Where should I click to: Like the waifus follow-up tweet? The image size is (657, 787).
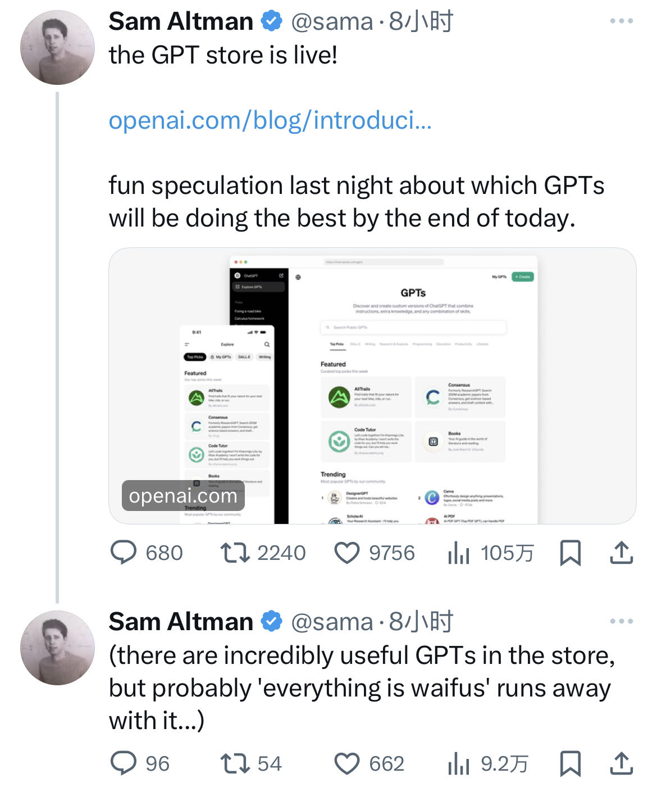click(347, 763)
